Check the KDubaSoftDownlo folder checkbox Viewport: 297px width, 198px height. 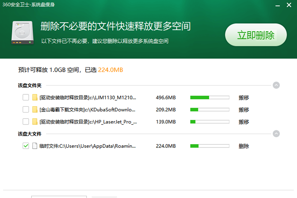(x=26, y=110)
